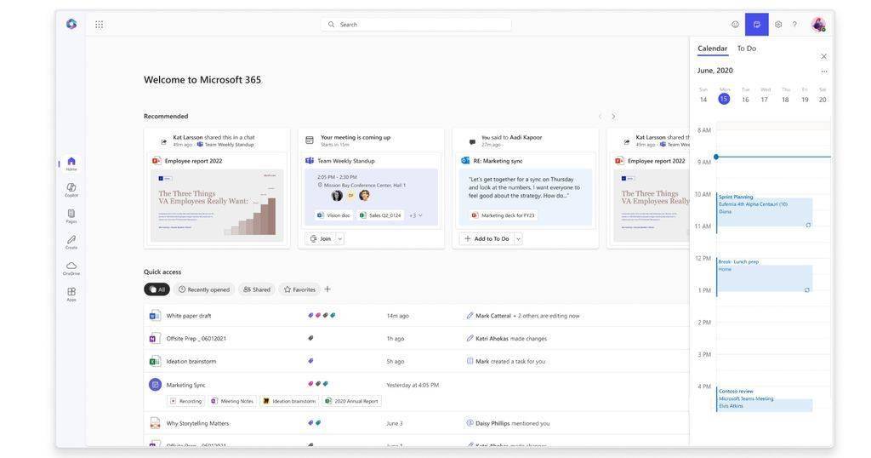
Task: Click the Search input field
Action: (415, 25)
